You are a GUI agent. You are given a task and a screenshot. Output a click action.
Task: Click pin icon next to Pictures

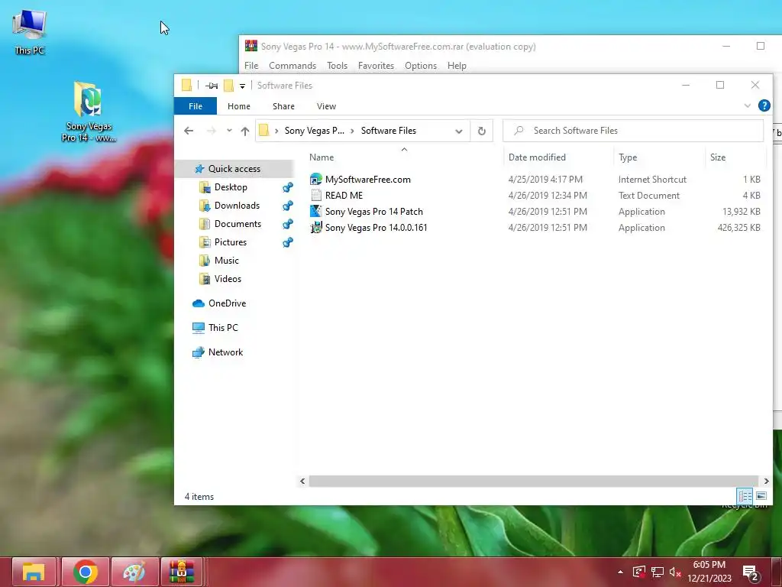coord(288,242)
